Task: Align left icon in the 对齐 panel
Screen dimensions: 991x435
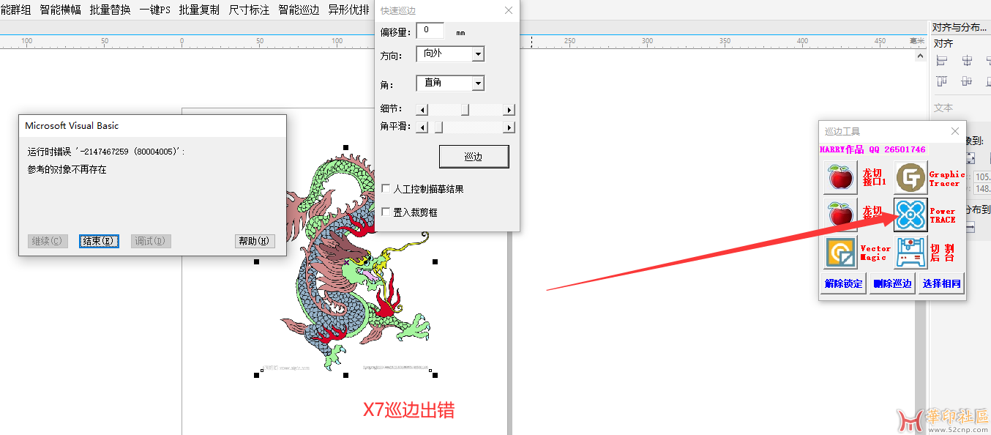Action: 942,61
